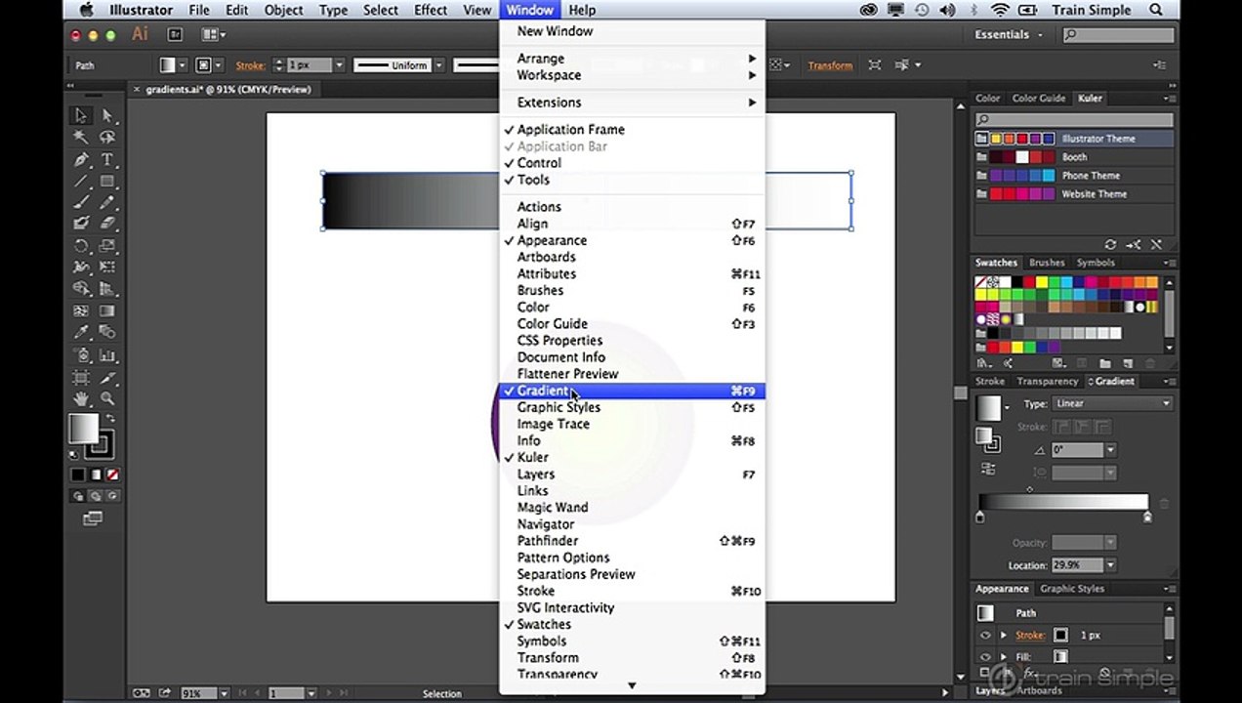Choose Pathfinder from the Window menu
Viewport: 1242px width, 703px height.
tap(632, 541)
